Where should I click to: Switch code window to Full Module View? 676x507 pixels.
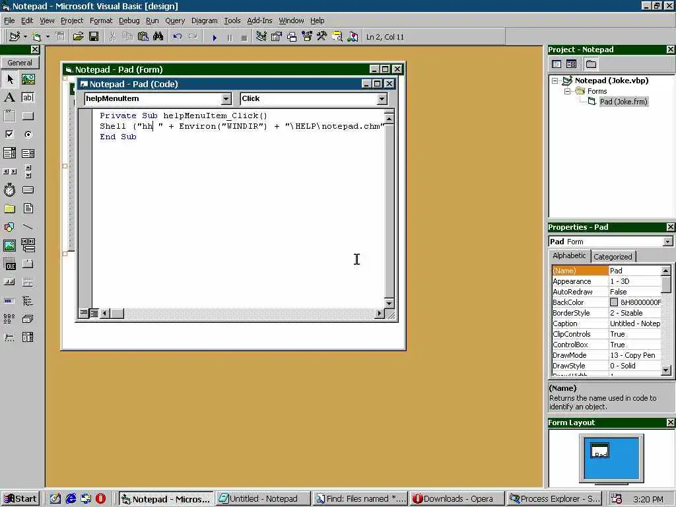tap(94, 314)
